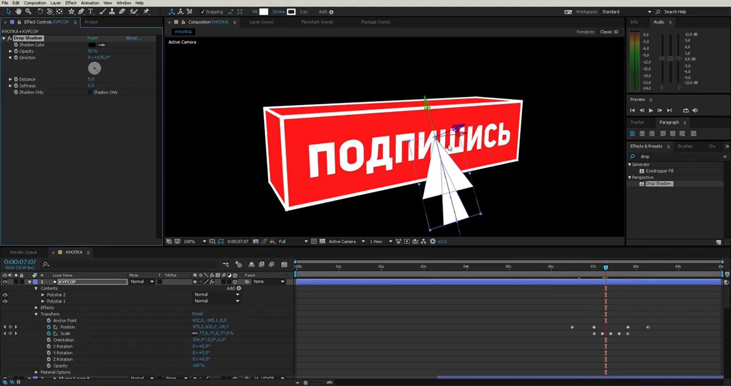Image resolution: width=731 pixels, height=386 pixels.
Task: Pick the Clone Stamp tool
Action: [x=112, y=11]
